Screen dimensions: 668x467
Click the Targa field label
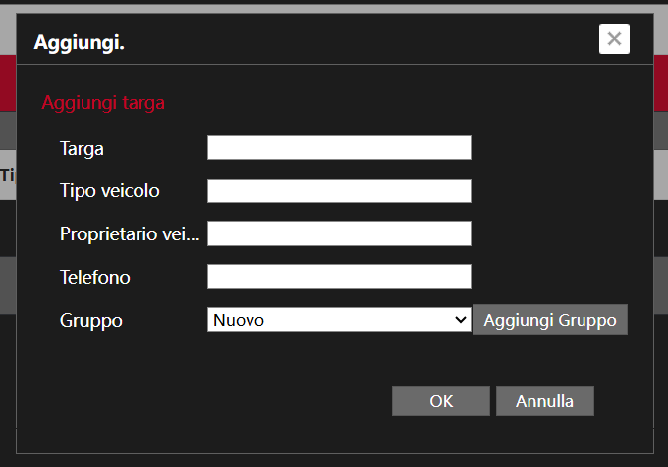pyautogui.click(x=82, y=149)
